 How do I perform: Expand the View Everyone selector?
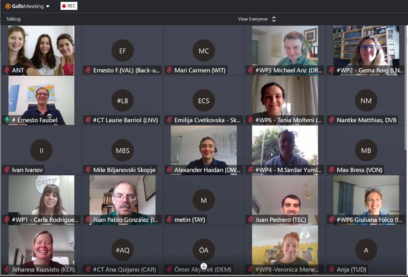tap(257, 19)
